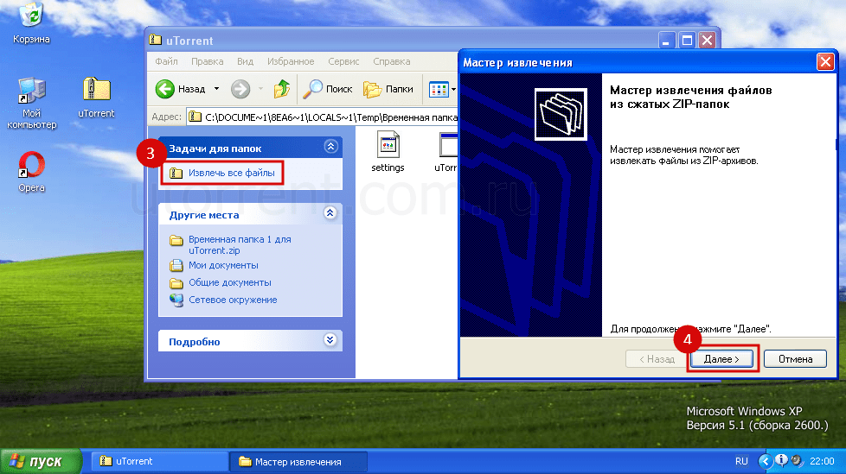
Task: Switch to Мастер извлечения taskbar button
Action: click(x=298, y=462)
